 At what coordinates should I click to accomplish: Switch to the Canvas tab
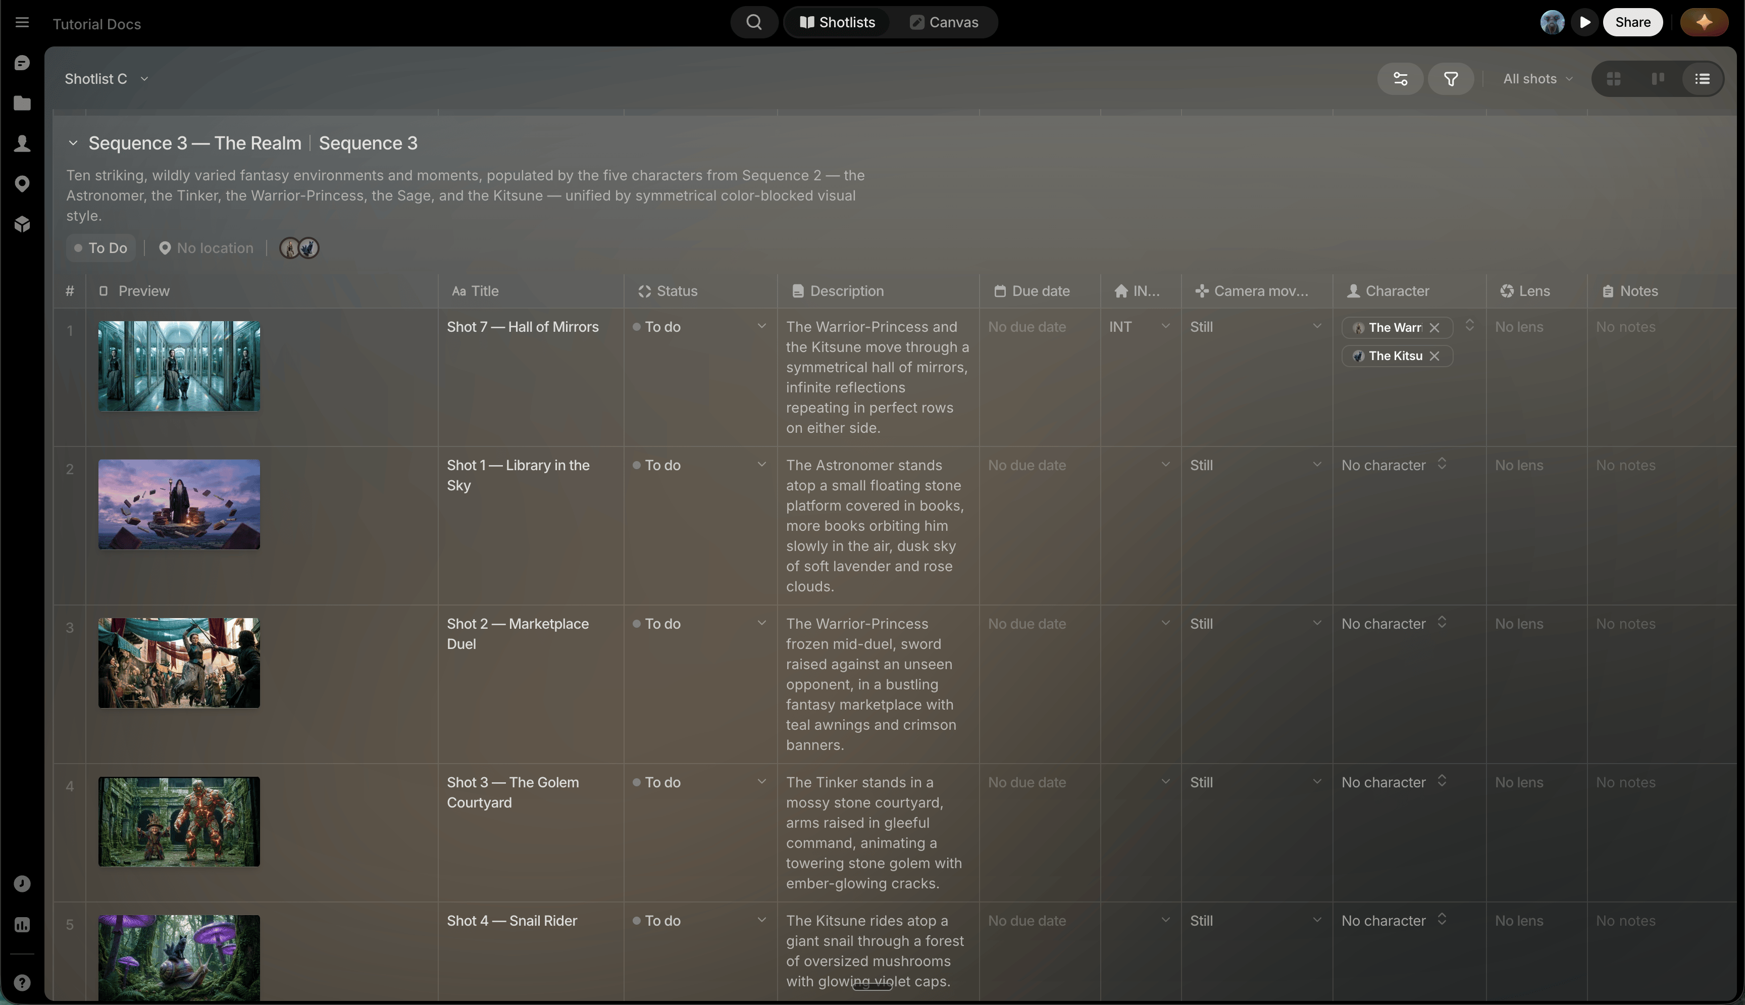pyautogui.click(x=943, y=22)
